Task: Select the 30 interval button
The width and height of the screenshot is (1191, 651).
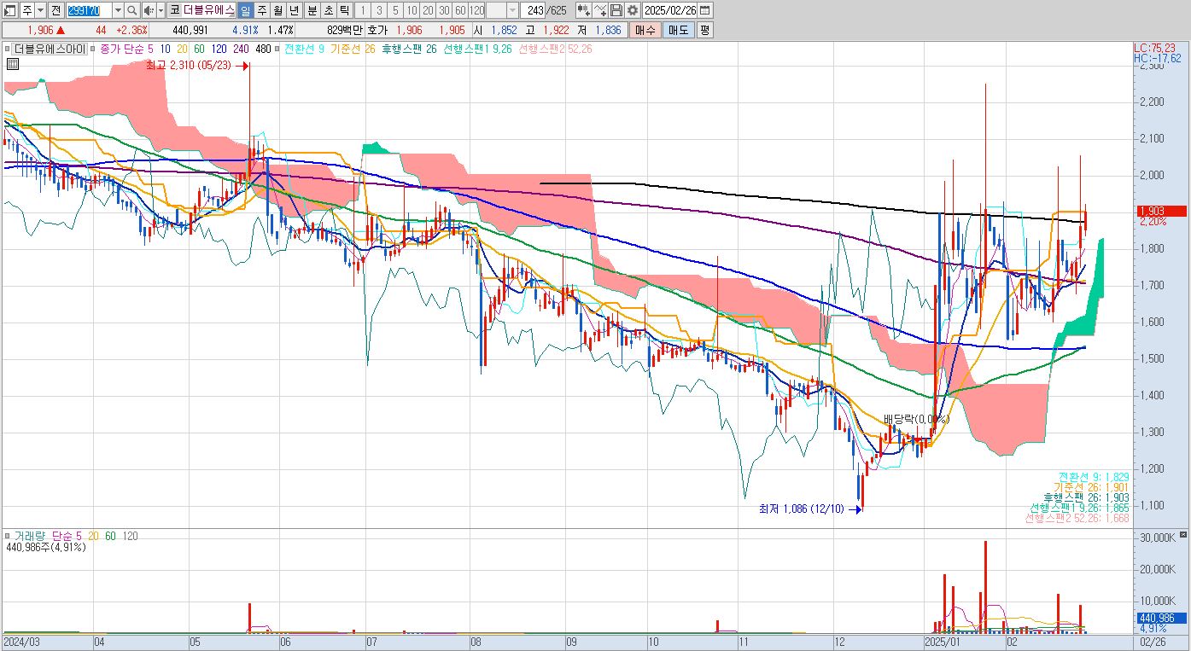Action: click(x=445, y=10)
